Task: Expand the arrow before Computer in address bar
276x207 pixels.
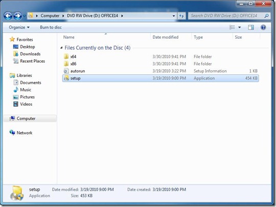Action: coord(37,16)
